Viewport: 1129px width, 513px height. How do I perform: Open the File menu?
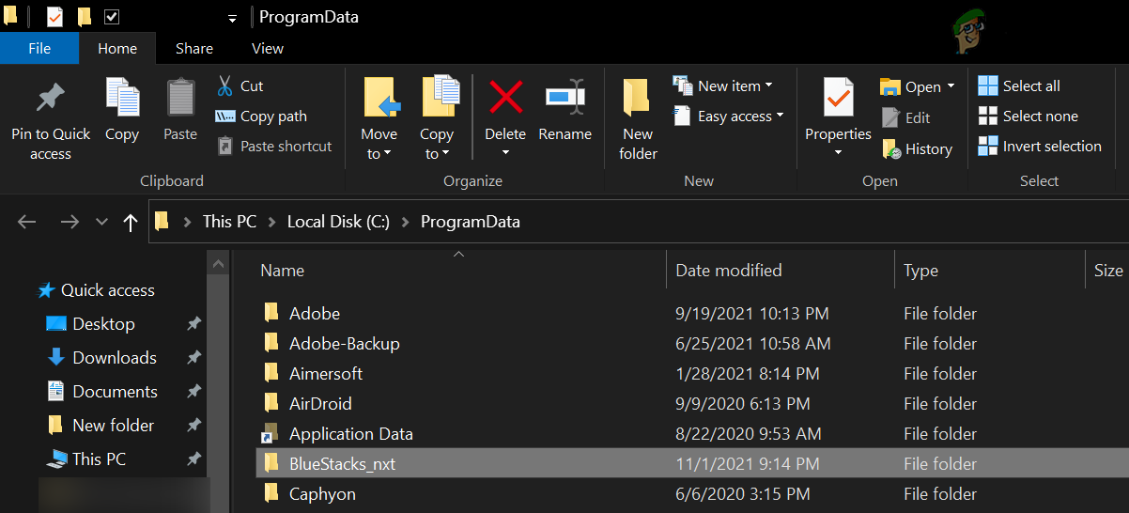pos(39,48)
